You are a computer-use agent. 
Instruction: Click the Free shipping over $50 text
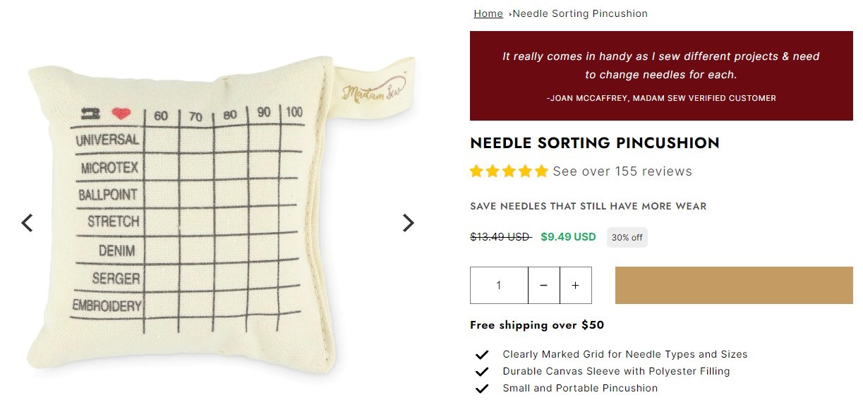pyautogui.click(x=536, y=325)
